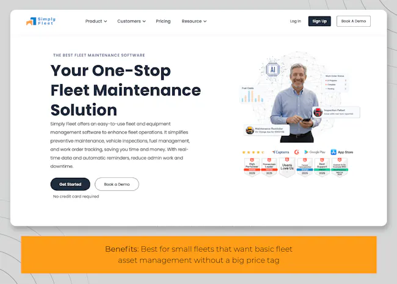
Task: Click the Inspection Failed notification card
Action: [x=337, y=112]
